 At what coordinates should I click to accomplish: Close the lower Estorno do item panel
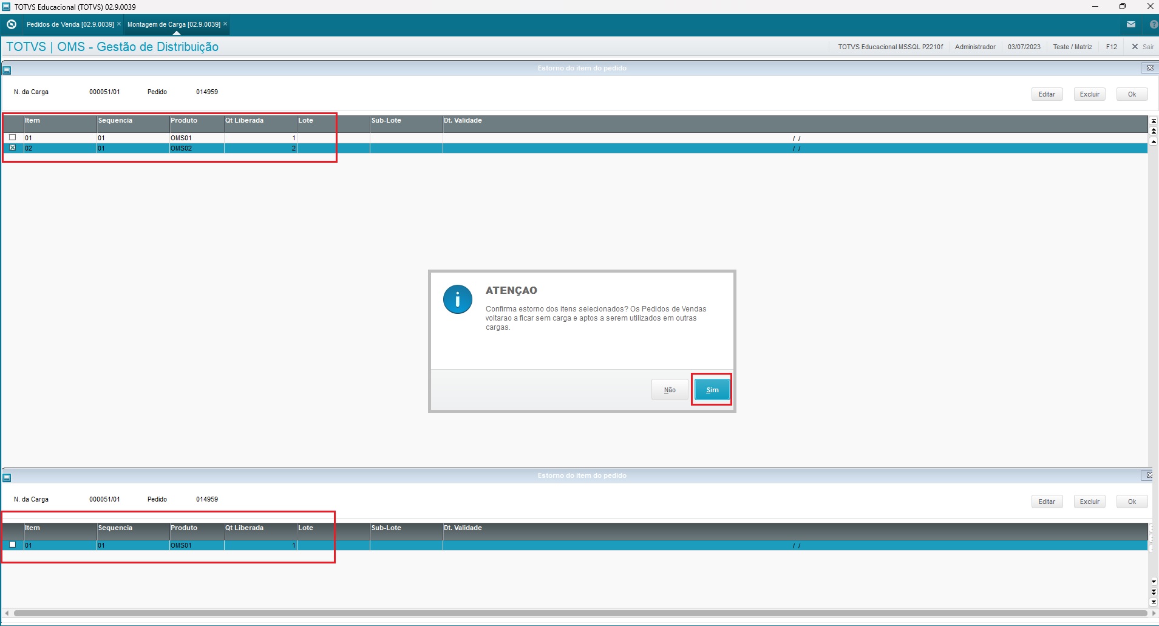[x=1148, y=475]
